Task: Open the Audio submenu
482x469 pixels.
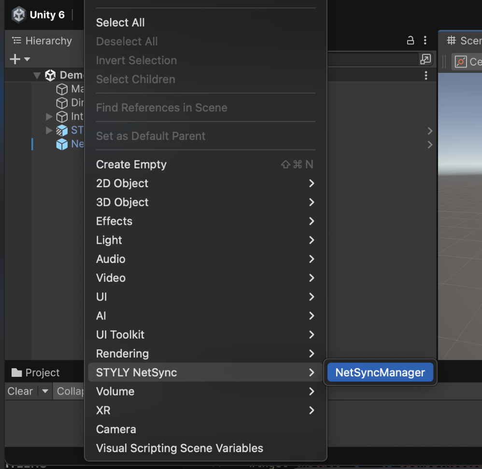Action: 205,259
